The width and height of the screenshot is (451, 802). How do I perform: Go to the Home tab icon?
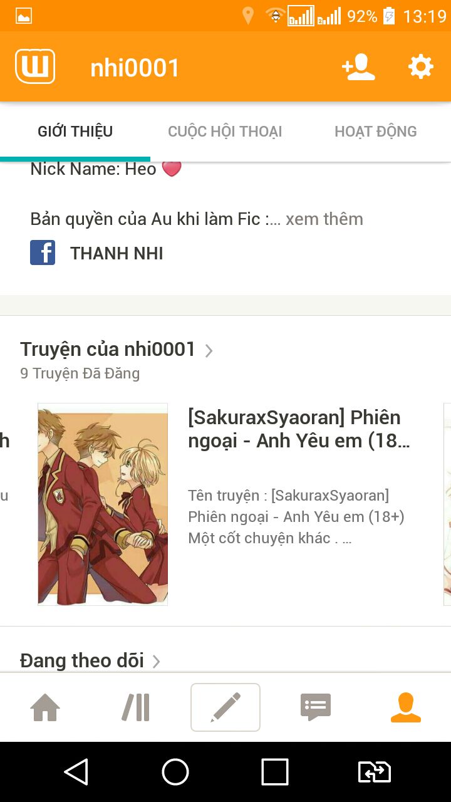coord(45,708)
